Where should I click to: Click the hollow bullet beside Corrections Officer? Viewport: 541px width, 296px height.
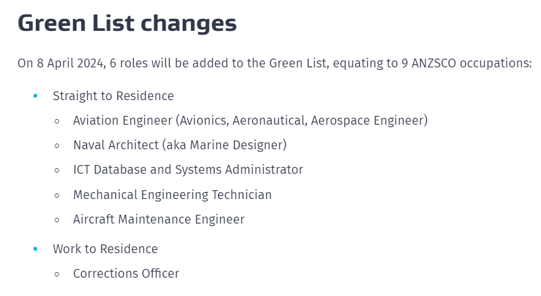pos(57,274)
